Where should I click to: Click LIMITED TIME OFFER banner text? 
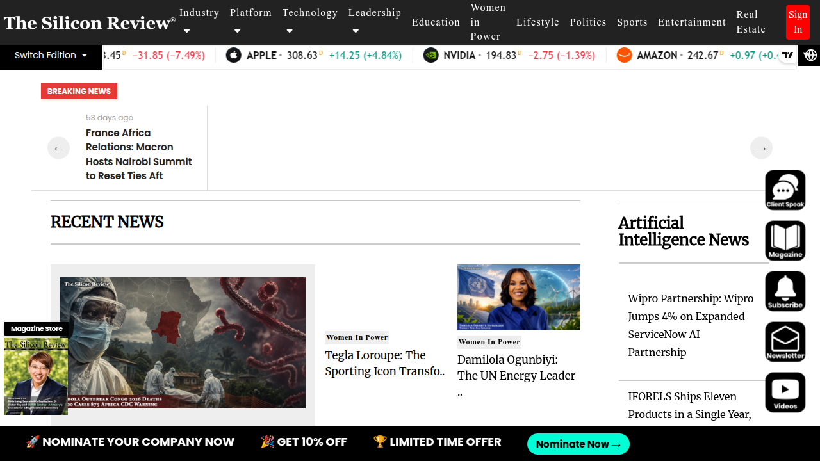pos(445,442)
